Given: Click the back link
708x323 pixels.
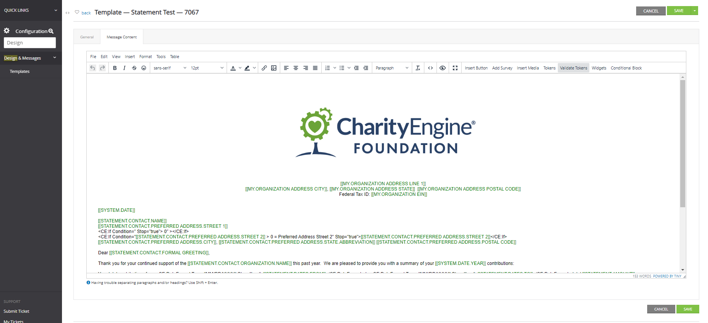Looking at the screenshot, I should pos(86,13).
